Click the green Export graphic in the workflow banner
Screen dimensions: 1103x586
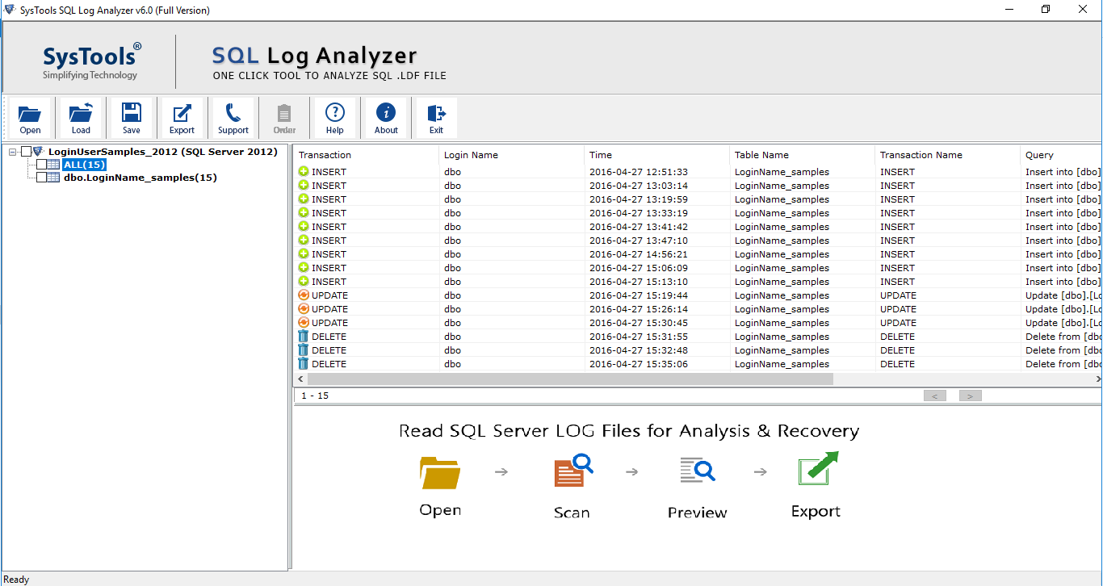[x=817, y=469]
